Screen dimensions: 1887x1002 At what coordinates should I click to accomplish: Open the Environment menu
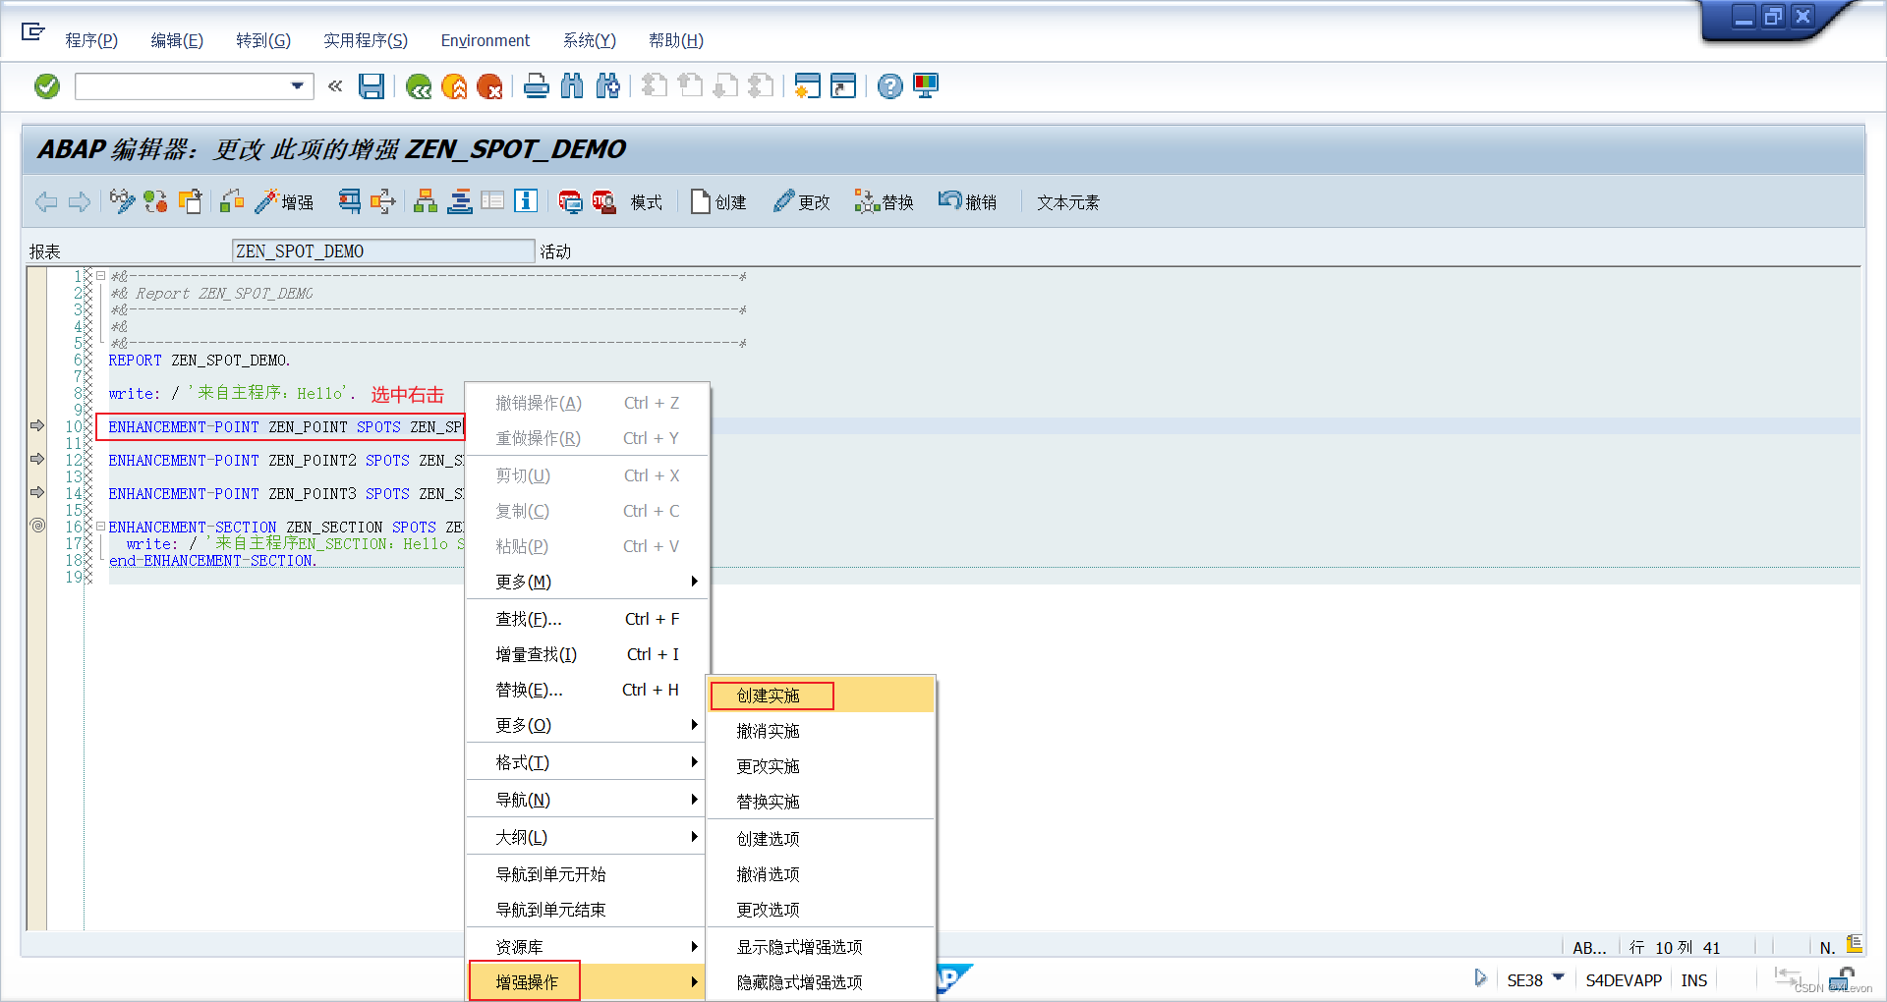coord(485,41)
